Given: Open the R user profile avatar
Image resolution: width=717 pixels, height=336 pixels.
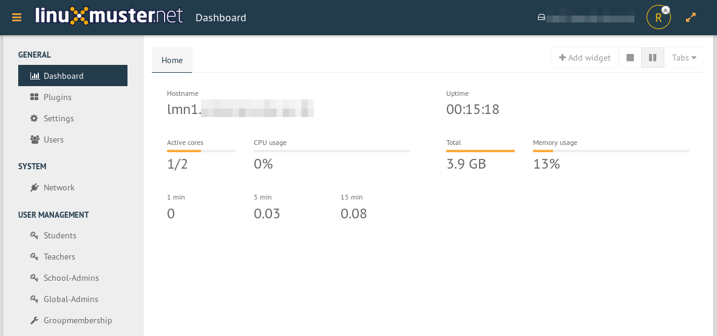Looking at the screenshot, I should tap(658, 18).
